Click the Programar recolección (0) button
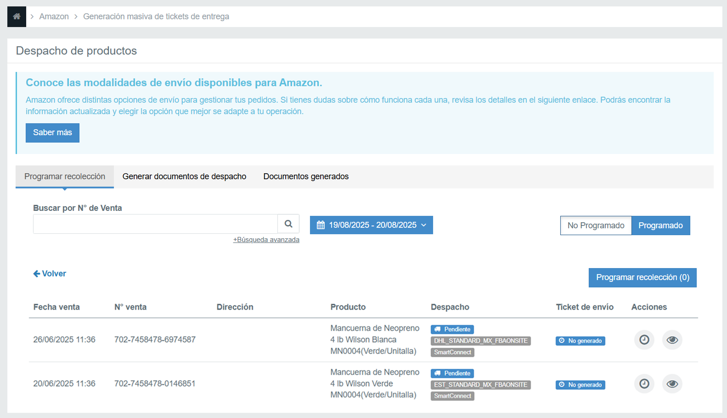Screen dimensions: 727x418 [642, 277]
